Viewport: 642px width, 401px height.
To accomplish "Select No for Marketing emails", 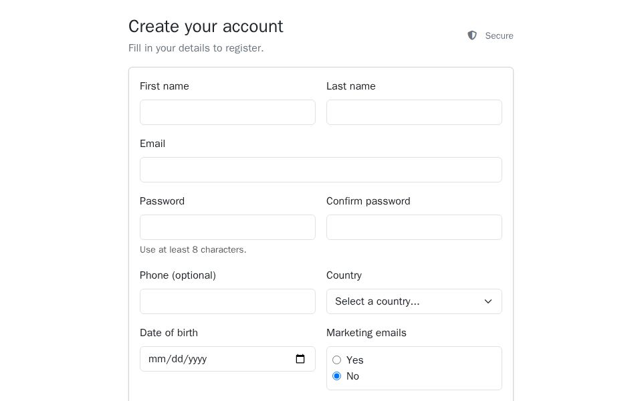I will click(x=336, y=376).
